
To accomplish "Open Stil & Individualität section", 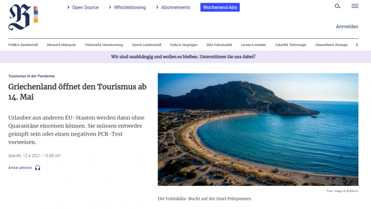I will [x=219, y=45].
